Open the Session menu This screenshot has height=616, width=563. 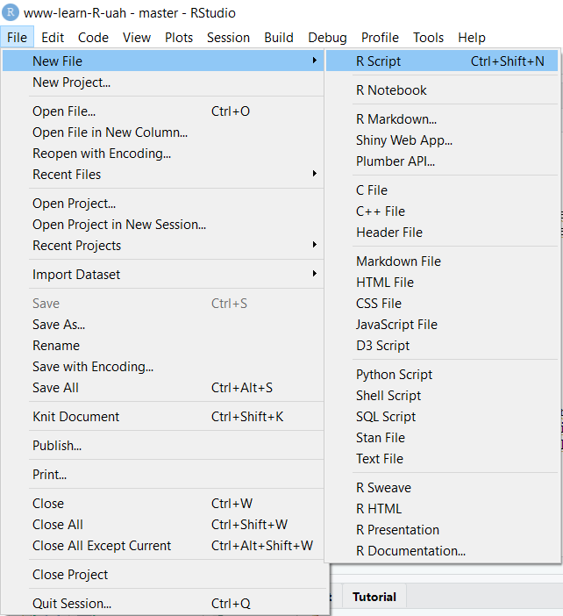[228, 38]
